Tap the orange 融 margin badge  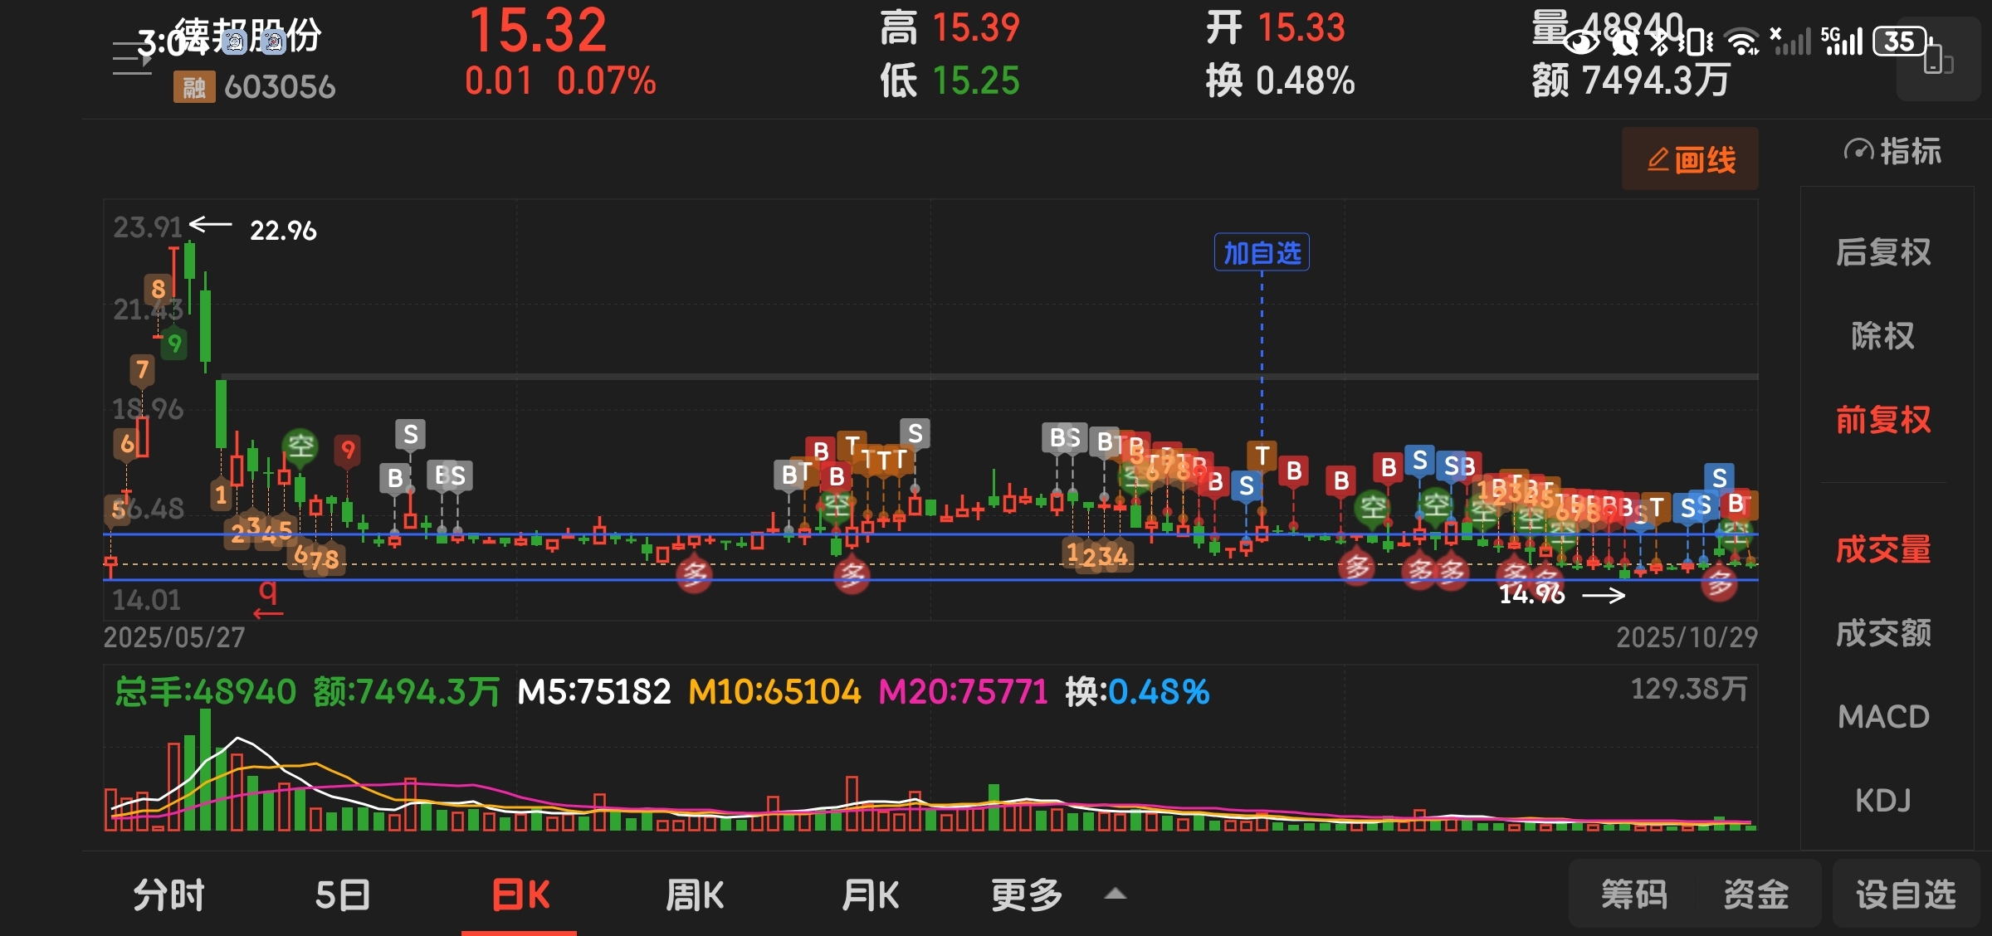(x=193, y=86)
